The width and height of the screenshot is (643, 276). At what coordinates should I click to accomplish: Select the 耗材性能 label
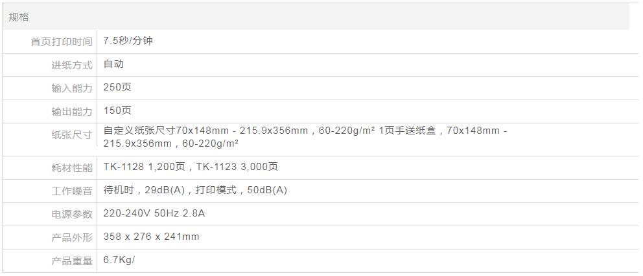tap(72, 167)
